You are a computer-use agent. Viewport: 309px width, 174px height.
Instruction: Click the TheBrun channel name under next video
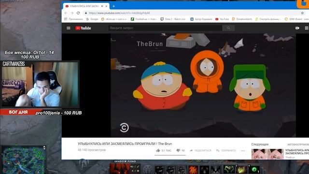pyautogui.click(x=290, y=158)
